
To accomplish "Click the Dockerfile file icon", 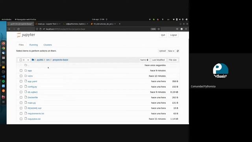I will pyautogui.click(x=26, y=97).
